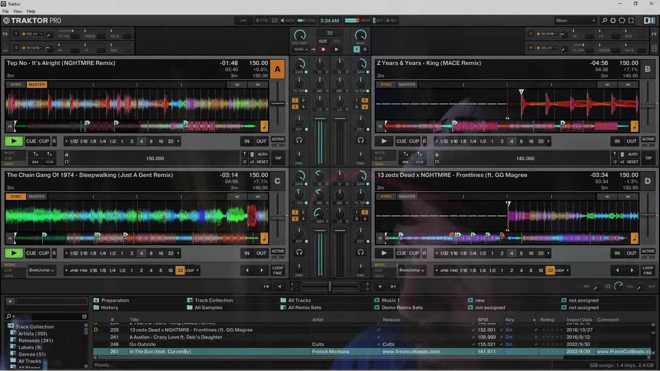The width and height of the screenshot is (660, 371).
Task: Play deck B
Action: pyautogui.click(x=384, y=141)
